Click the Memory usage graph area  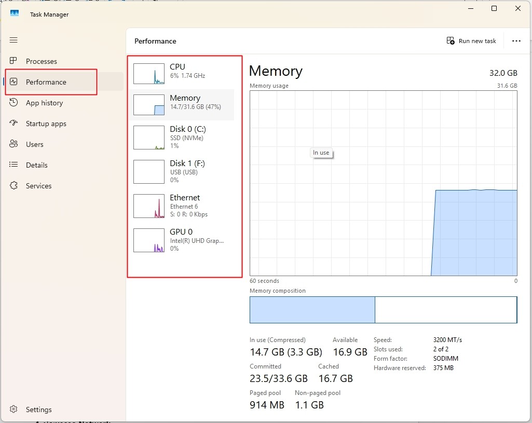point(383,183)
